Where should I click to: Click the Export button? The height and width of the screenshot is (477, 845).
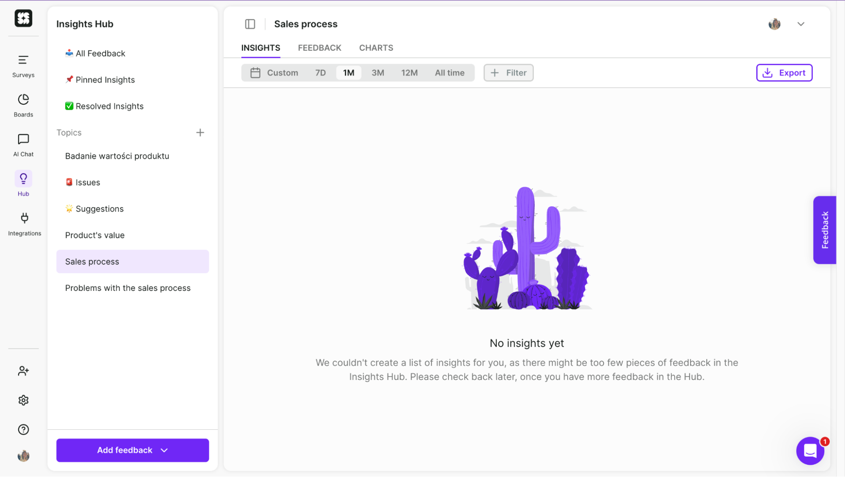[x=784, y=73]
